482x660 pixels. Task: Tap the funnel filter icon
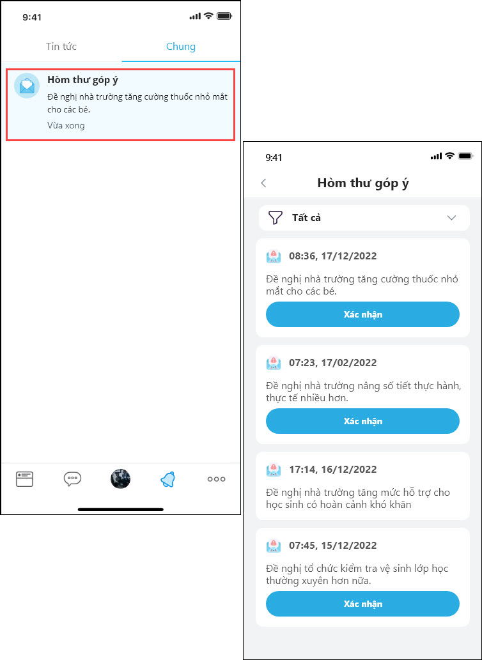pos(274,218)
